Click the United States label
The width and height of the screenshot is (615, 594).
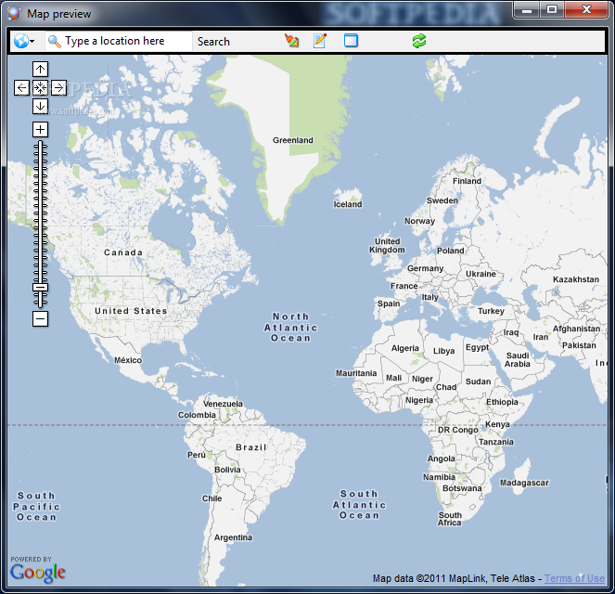(131, 311)
